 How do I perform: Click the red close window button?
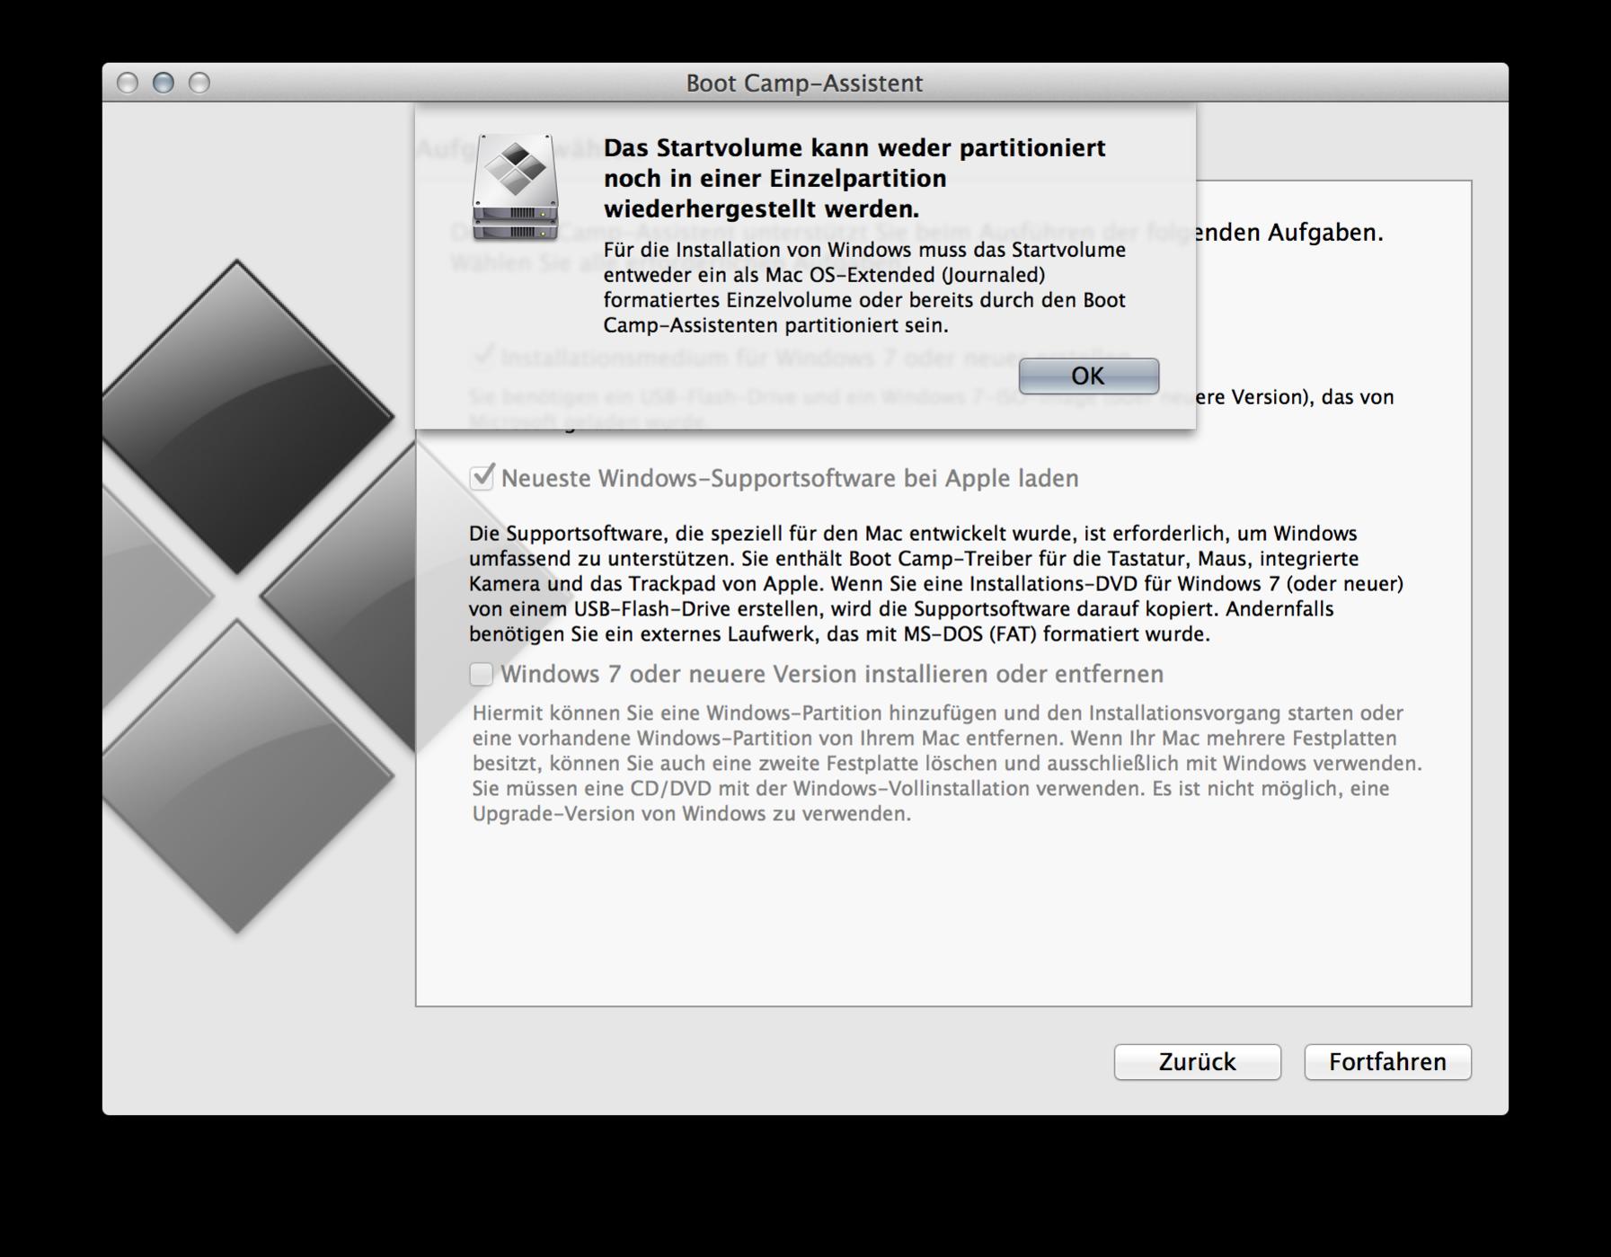[x=128, y=83]
